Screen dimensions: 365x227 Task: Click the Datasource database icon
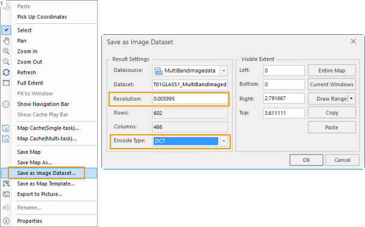[158, 71]
